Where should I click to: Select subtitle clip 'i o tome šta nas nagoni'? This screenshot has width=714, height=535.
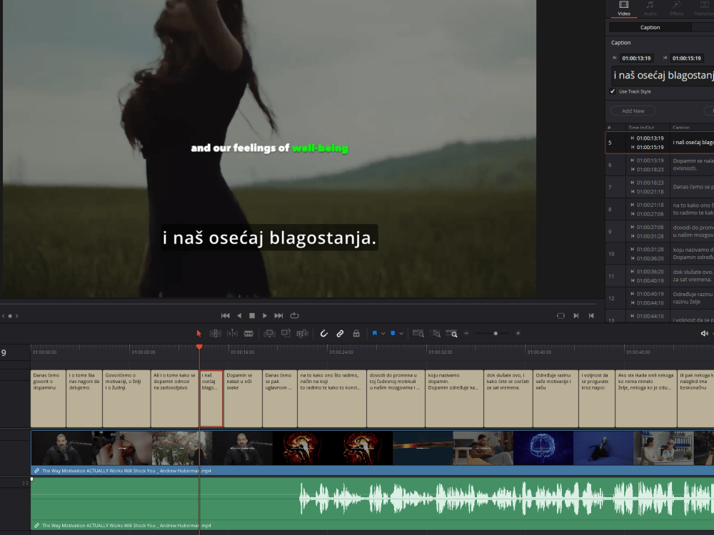point(84,399)
